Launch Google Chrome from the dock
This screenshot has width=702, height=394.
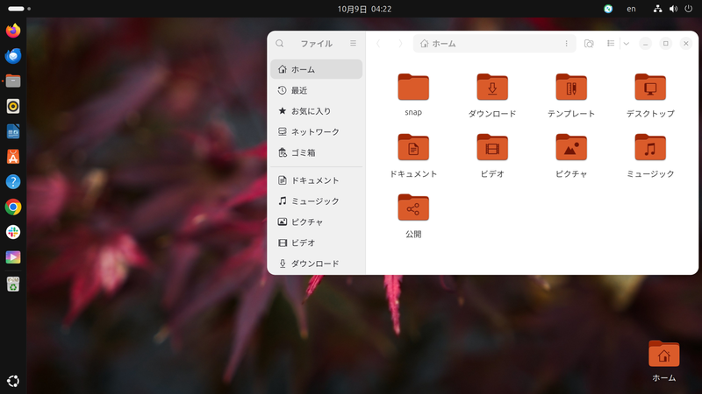13,208
